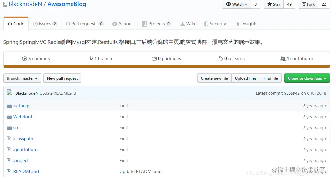Open the WebRoot folder
This screenshot has width=331, height=179.
click(23, 117)
